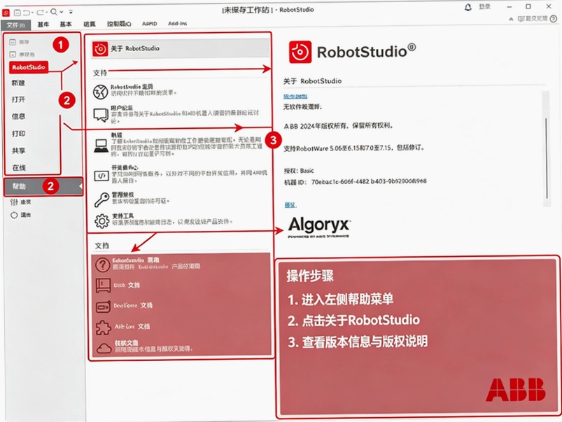Screen dimensions: 562x422
Task: Open the 文件 File tab
Action: click(x=16, y=24)
